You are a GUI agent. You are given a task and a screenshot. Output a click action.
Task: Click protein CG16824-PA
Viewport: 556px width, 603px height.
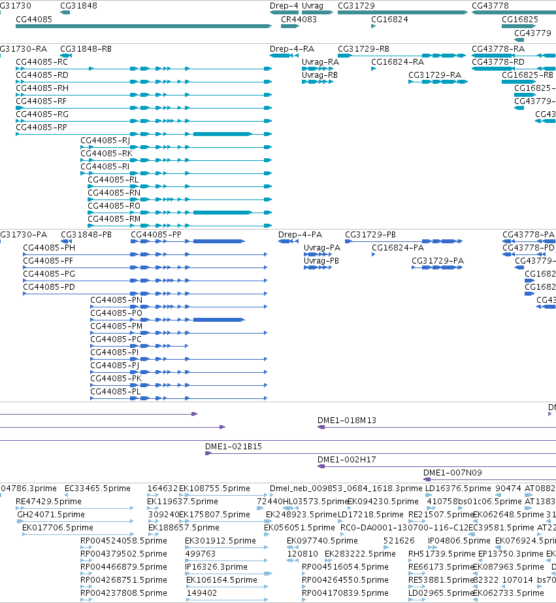point(398,248)
